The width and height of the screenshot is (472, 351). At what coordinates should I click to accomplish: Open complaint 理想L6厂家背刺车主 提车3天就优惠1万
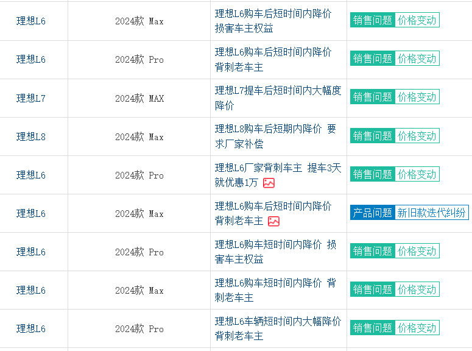(278, 175)
